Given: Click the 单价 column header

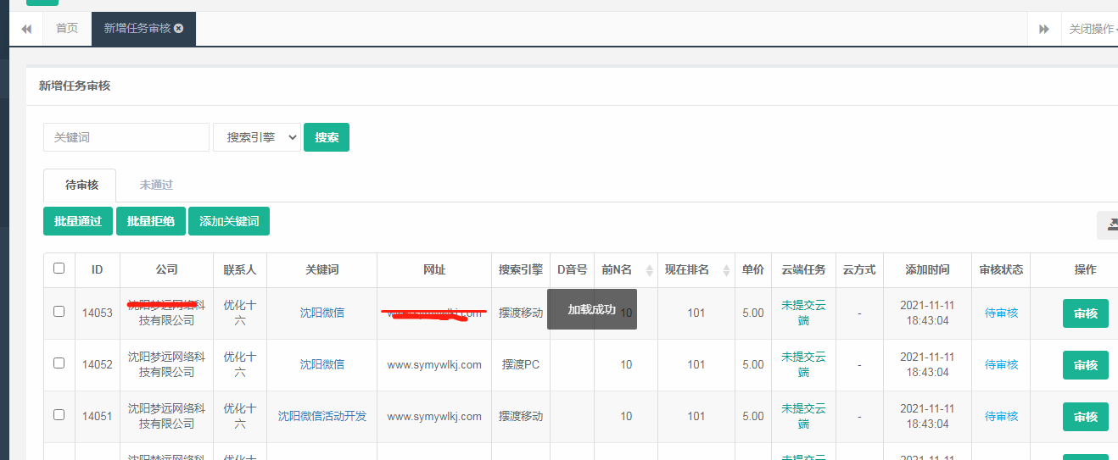Looking at the screenshot, I should (x=752, y=269).
